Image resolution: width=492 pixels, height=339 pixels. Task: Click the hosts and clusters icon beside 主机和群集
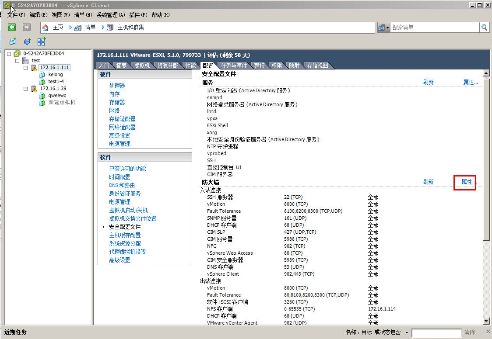(110, 28)
